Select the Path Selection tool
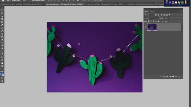Image resolution: width=191 pixels, height=107 pixels. point(2,57)
